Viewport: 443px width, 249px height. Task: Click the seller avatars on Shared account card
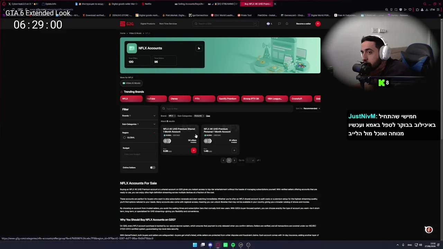tap(167, 141)
